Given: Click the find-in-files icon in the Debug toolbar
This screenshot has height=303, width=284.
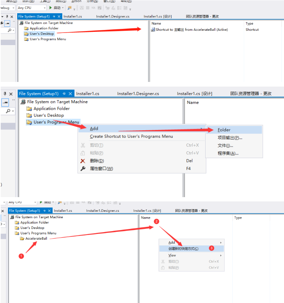Looking at the screenshot, I should point(69,8).
